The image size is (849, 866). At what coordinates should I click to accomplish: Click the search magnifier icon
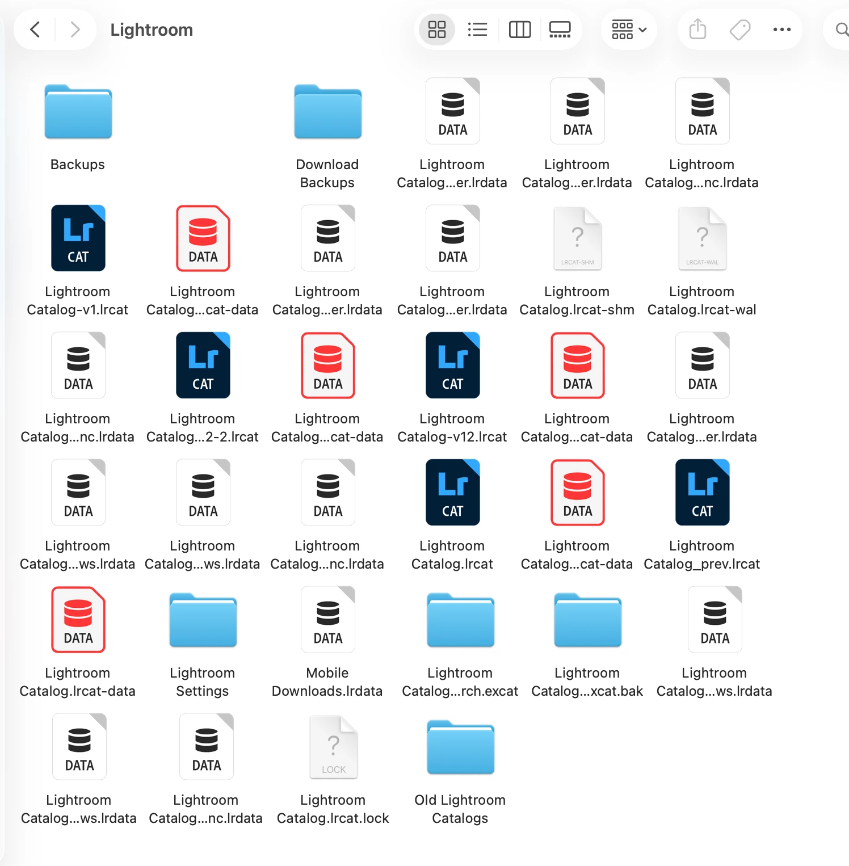(842, 30)
